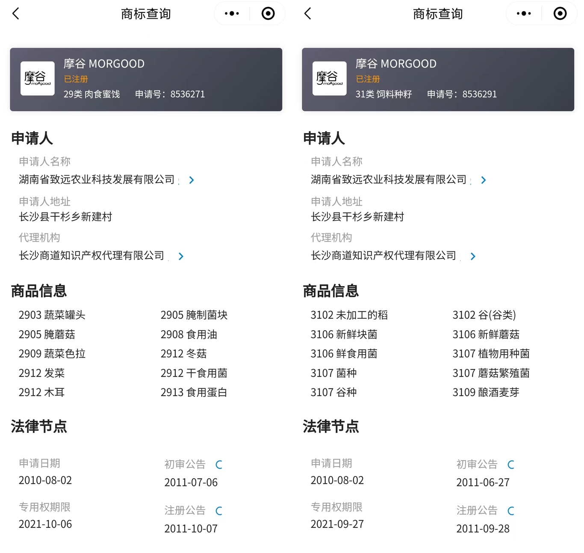Image resolution: width=584 pixels, height=553 pixels.
Task: Click 29类 肉食蜜饯 class label
Action: 92,94
